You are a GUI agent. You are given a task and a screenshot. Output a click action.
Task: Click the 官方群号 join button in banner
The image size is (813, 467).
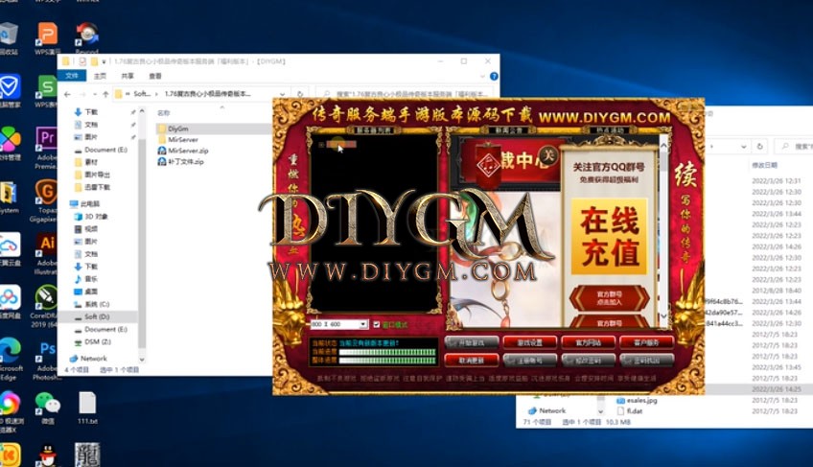(609, 298)
